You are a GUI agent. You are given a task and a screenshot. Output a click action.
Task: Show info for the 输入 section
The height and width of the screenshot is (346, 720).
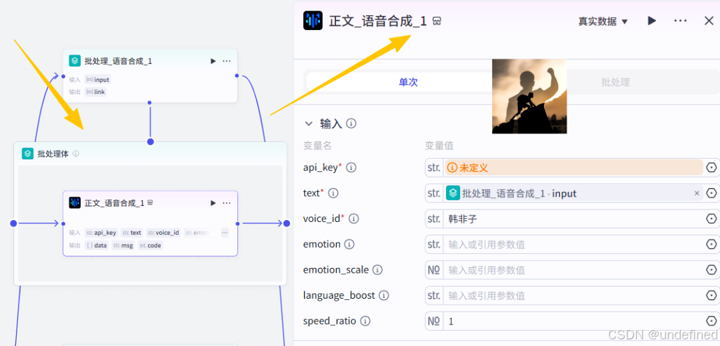click(x=351, y=123)
